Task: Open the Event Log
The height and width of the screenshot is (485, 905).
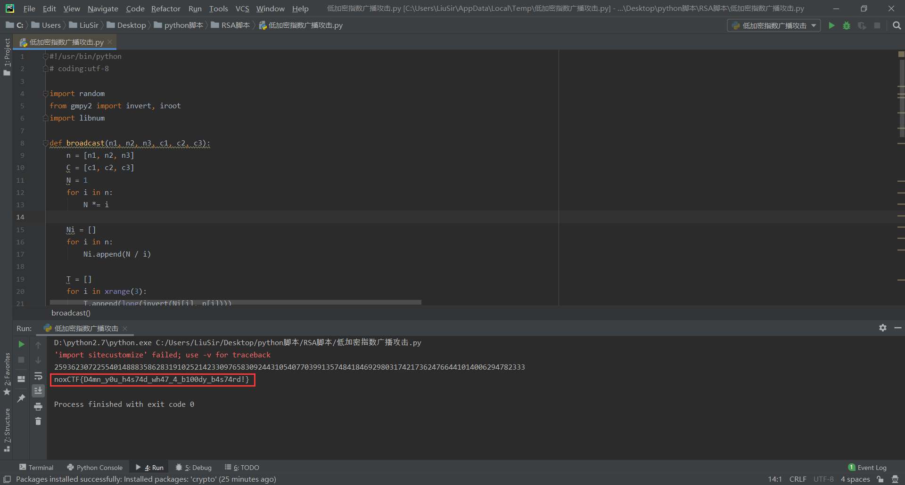Action: 867,467
